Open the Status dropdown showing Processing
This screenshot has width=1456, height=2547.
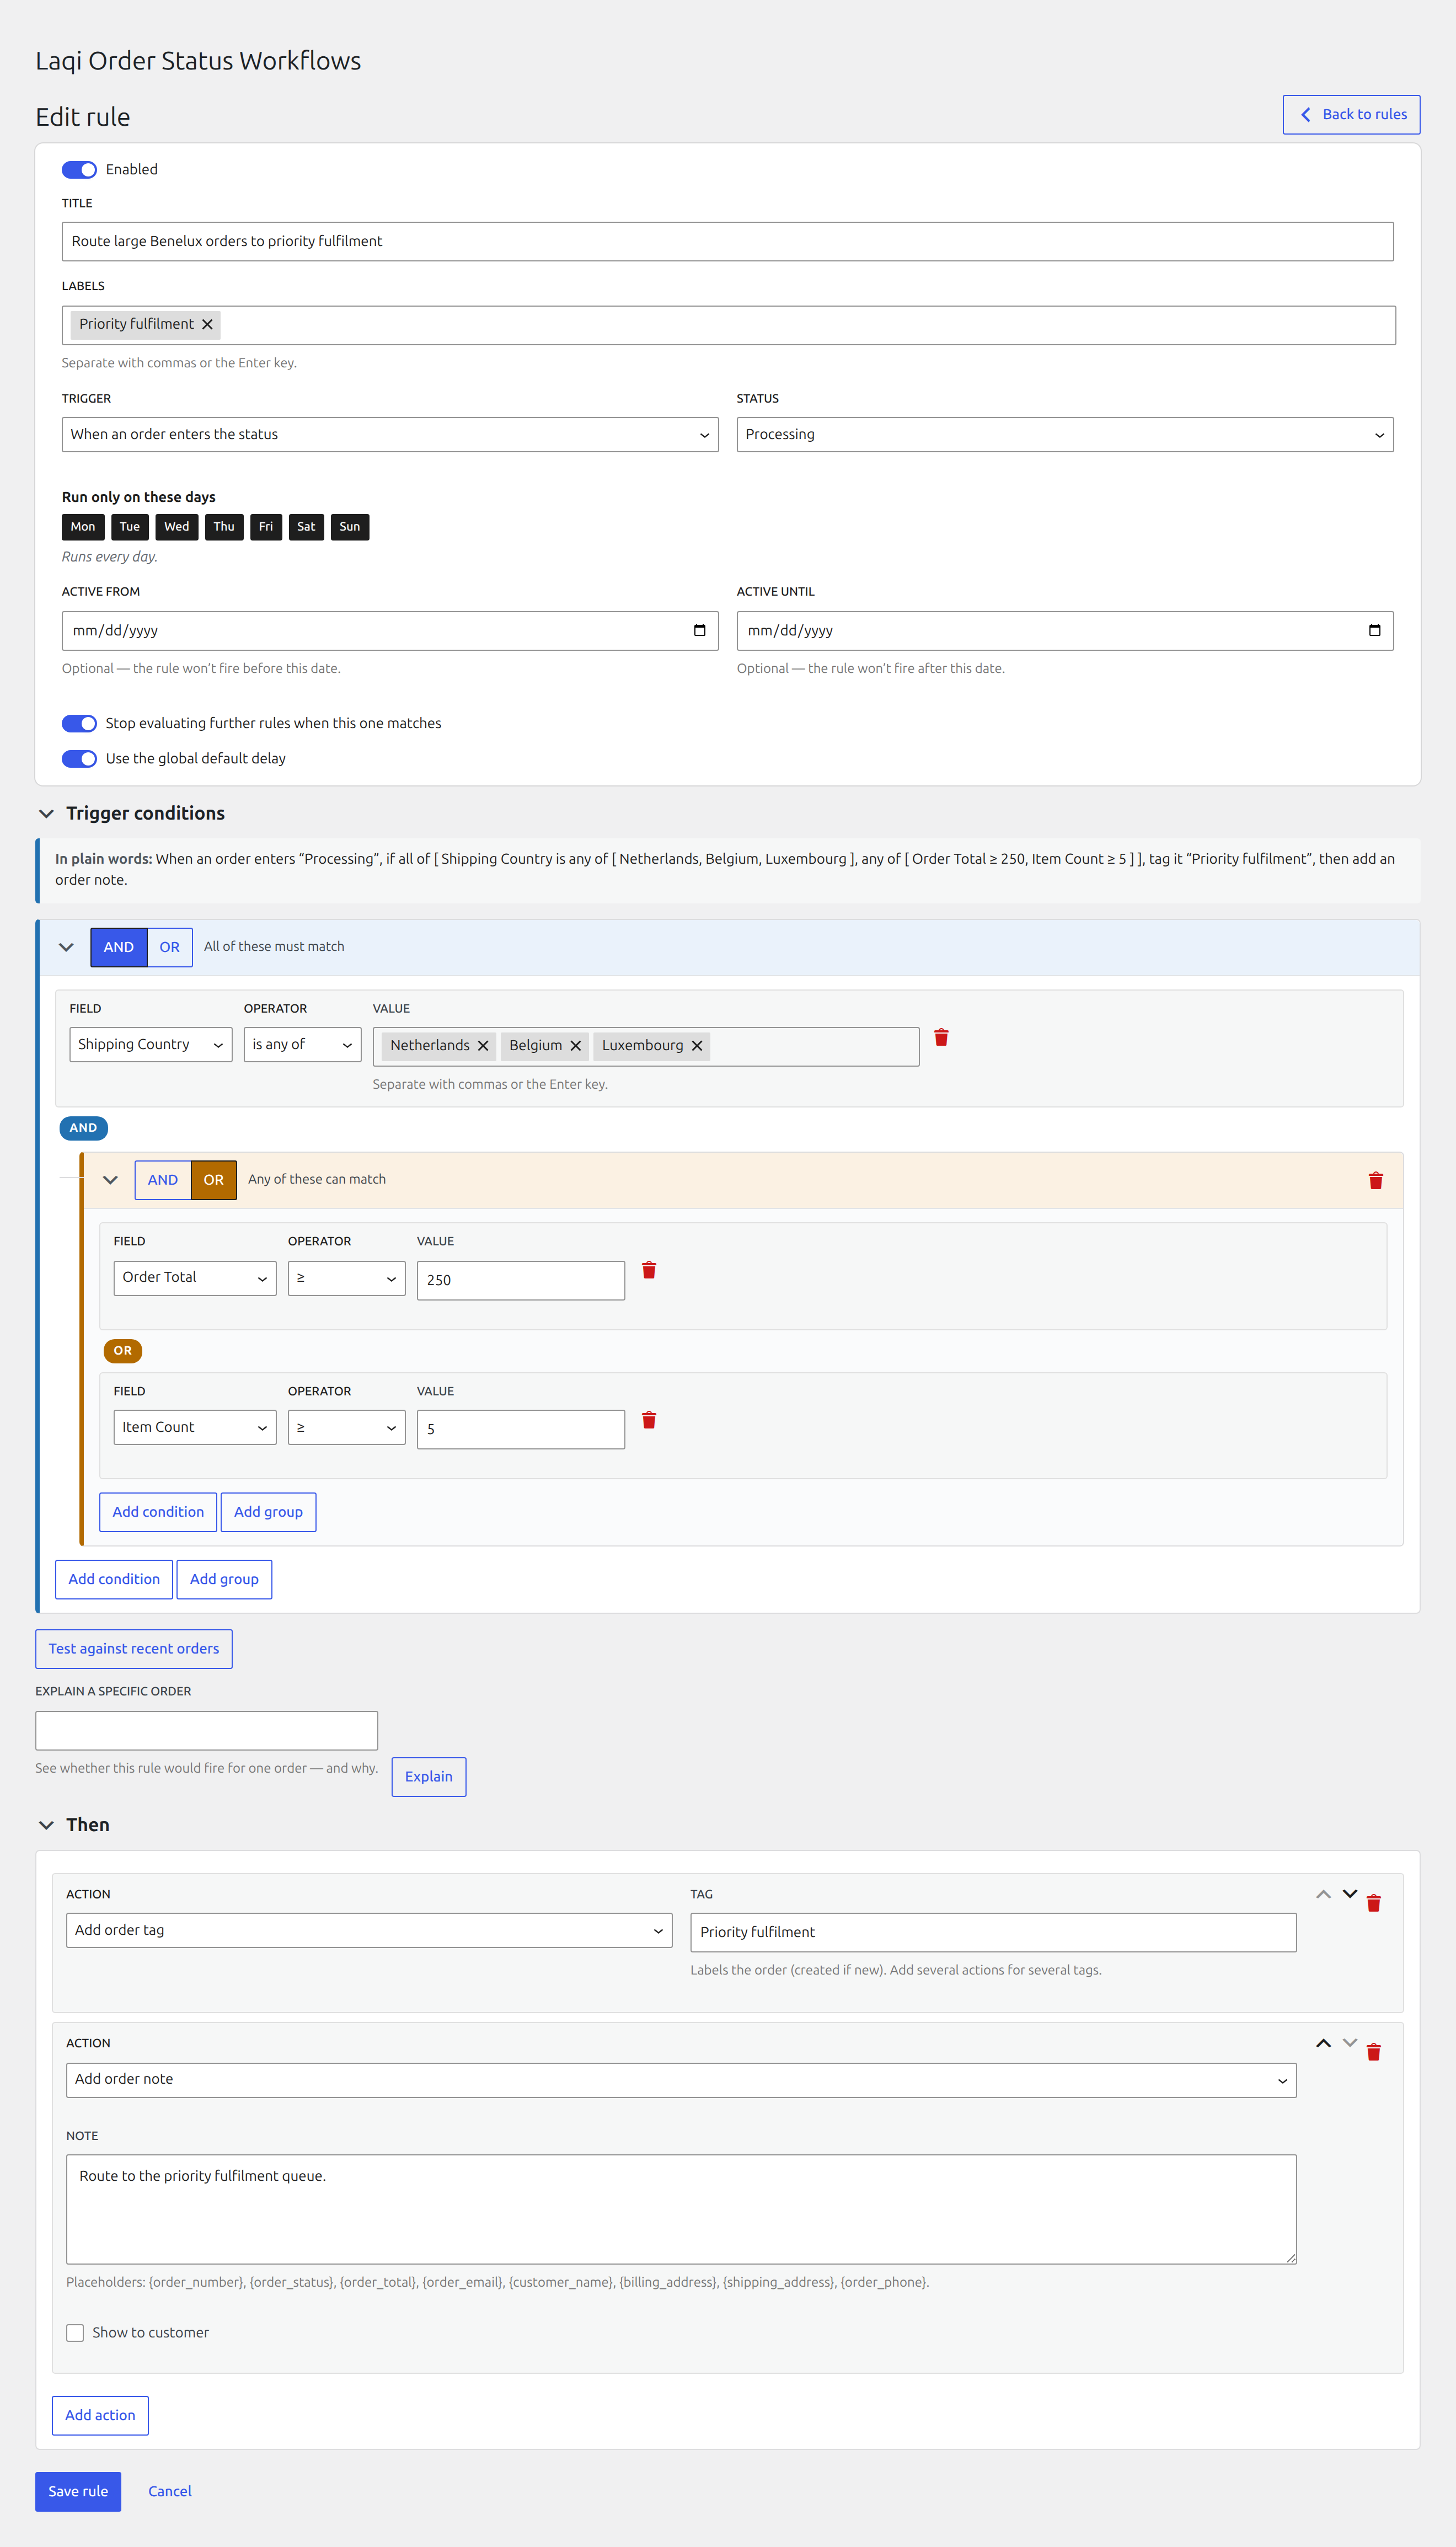[x=1065, y=435]
